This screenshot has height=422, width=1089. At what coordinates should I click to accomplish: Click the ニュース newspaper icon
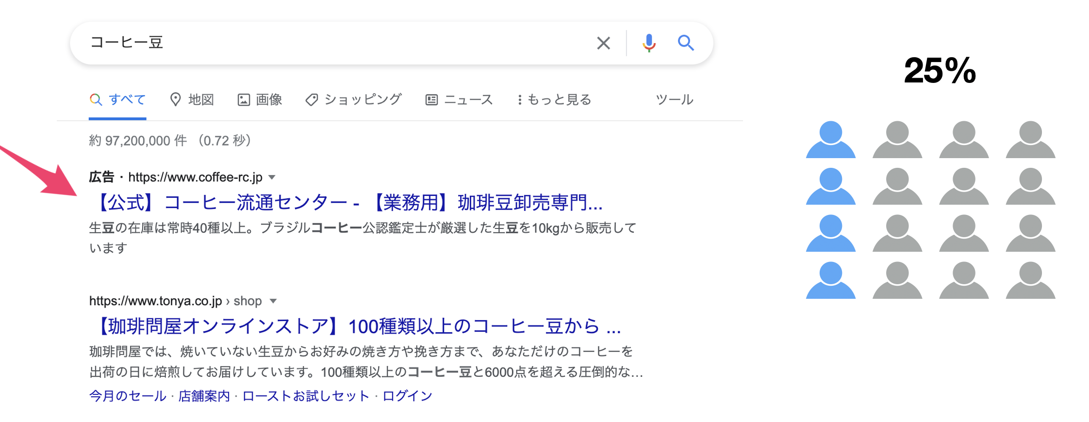click(x=431, y=100)
